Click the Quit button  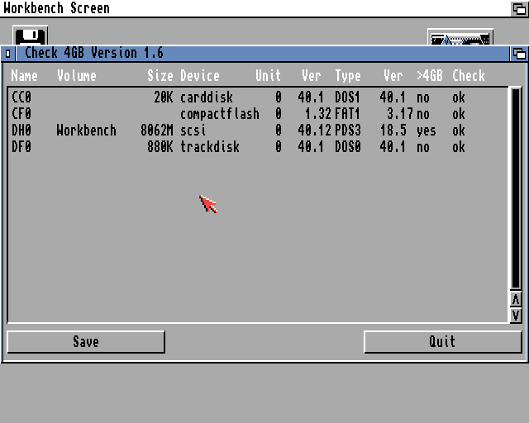[442, 342]
